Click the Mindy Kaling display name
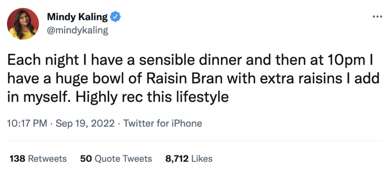Viewport: 392px width, 174px height. (78, 17)
